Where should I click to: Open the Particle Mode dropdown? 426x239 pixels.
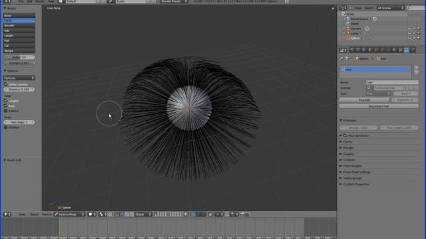click(x=69, y=214)
